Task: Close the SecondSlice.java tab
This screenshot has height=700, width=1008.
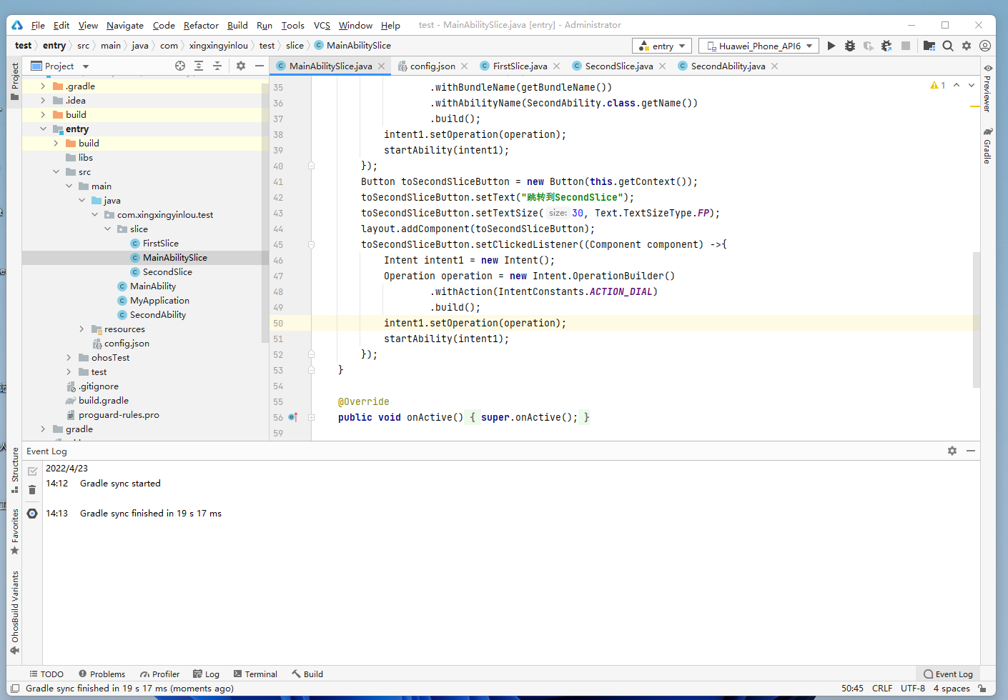Action: coord(663,66)
